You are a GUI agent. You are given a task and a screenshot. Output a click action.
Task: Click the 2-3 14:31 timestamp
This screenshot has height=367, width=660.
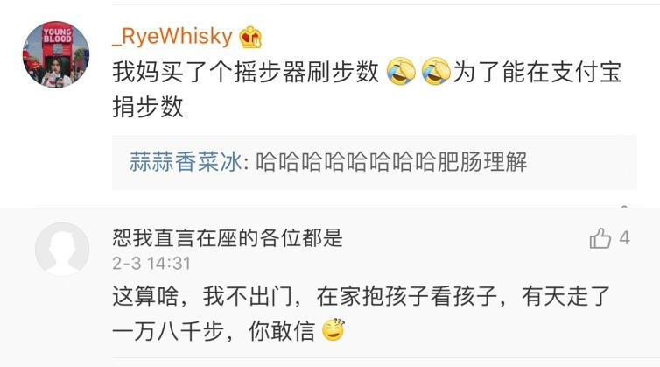tap(151, 264)
